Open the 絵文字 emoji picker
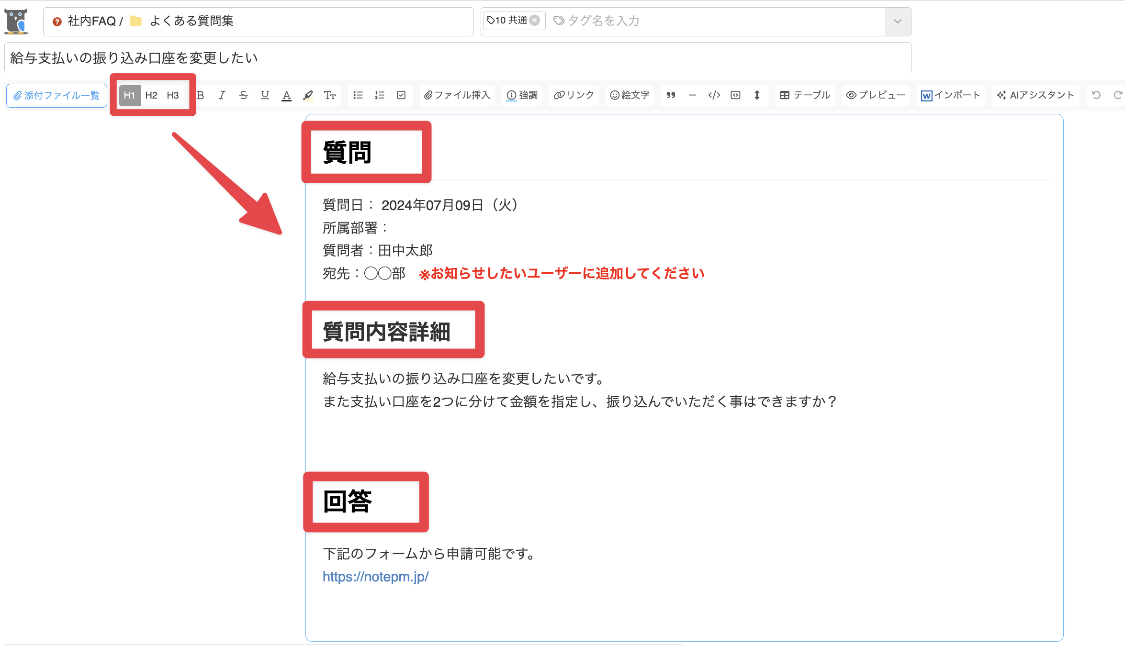The image size is (1125, 646). tap(630, 95)
